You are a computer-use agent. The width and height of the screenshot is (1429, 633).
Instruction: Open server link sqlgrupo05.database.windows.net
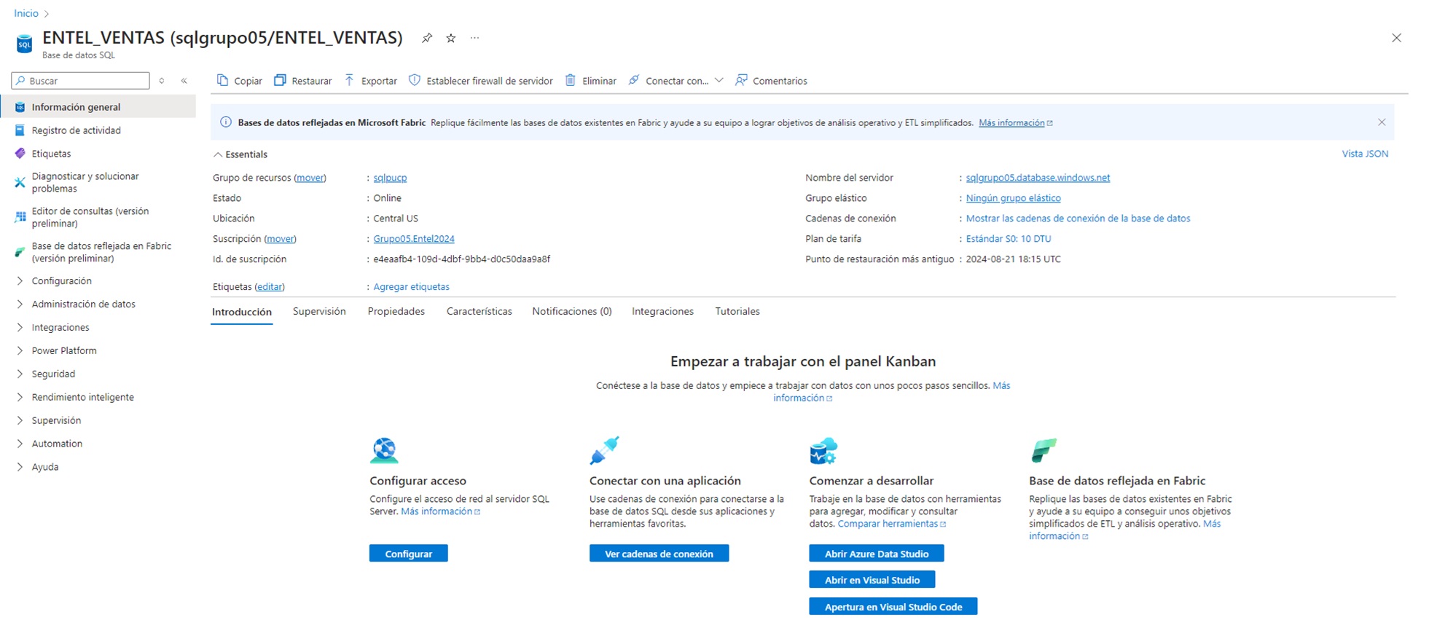click(1038, 178)
